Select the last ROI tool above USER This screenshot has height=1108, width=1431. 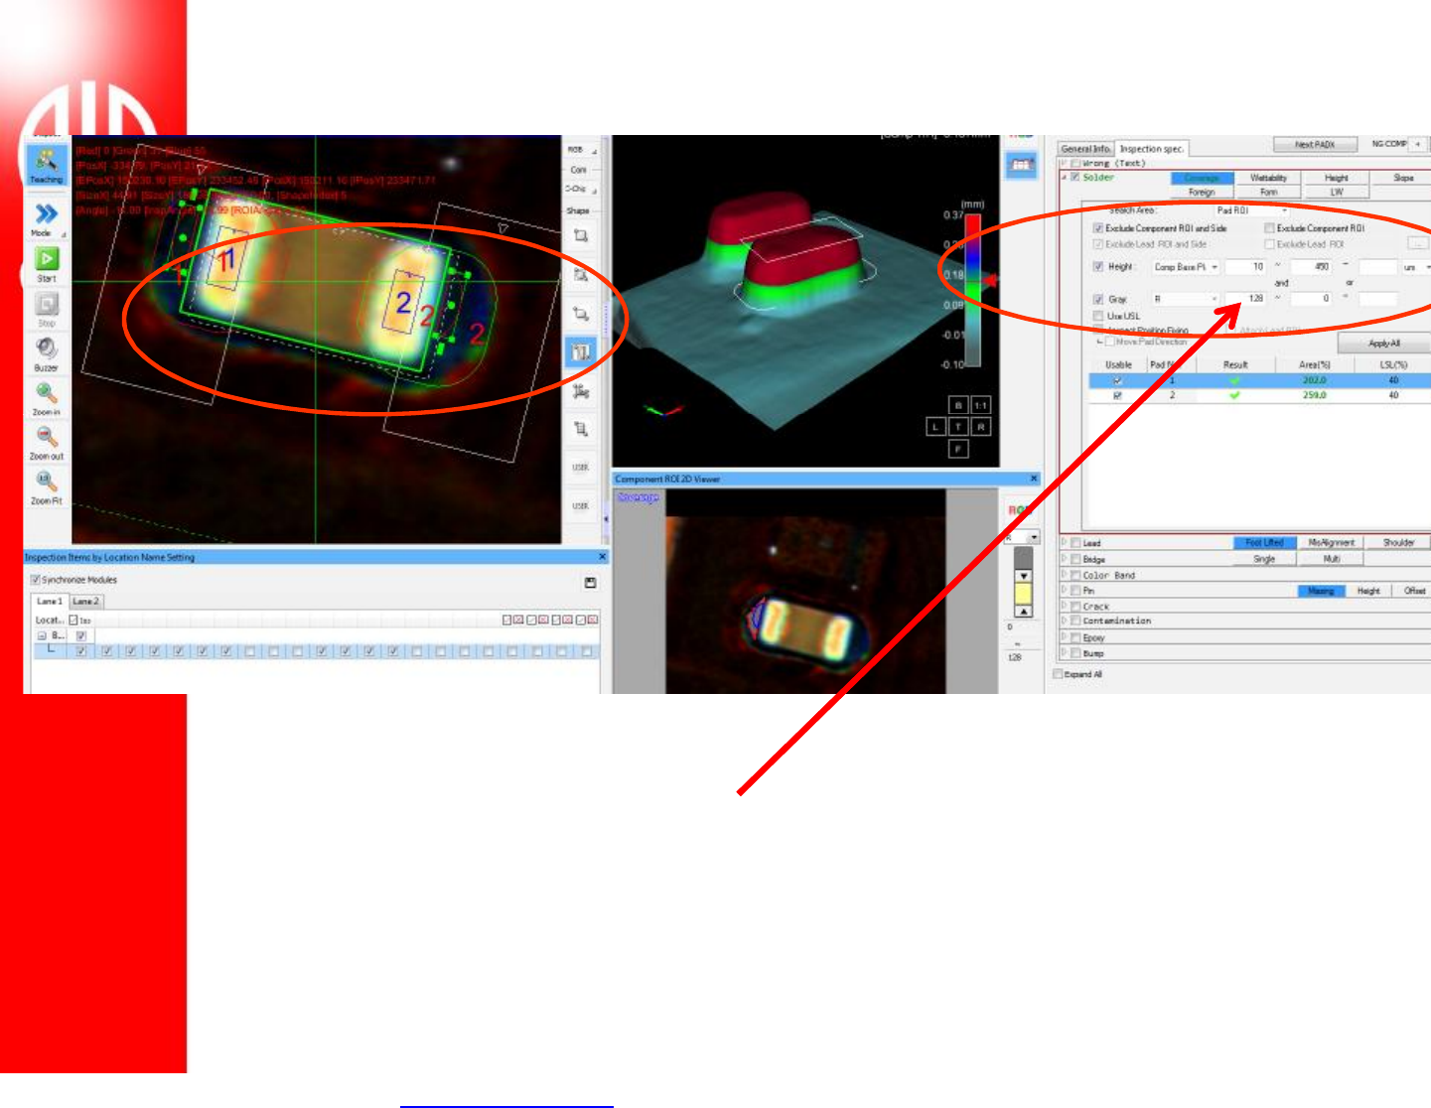[581, 429]
